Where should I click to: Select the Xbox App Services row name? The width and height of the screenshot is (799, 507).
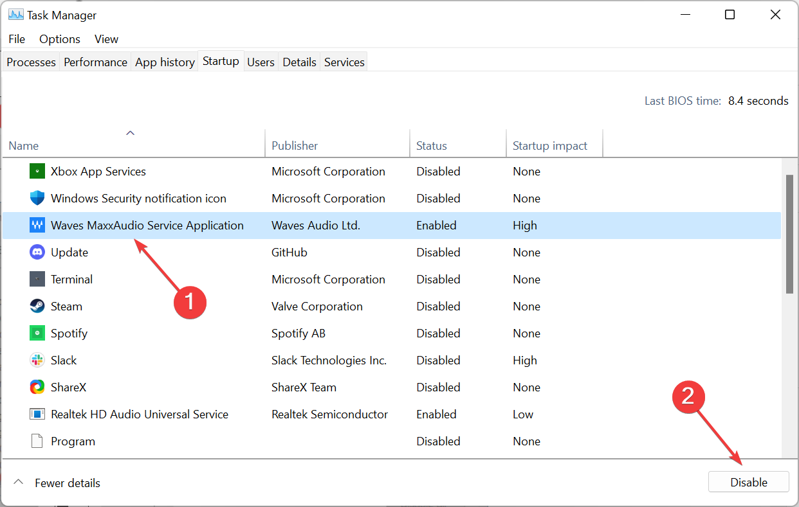tap(98, 172)
